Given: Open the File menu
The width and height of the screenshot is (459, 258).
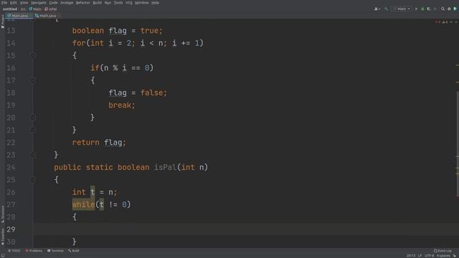Looking at the screenshot, I should 4,3.
